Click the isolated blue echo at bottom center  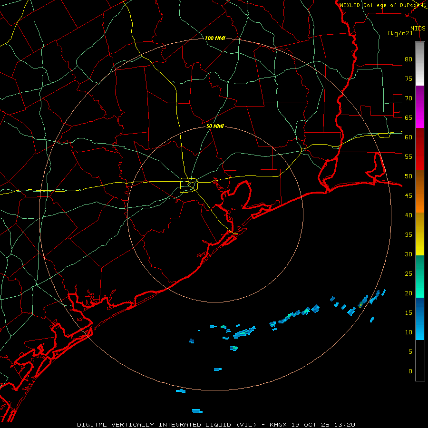click(x=197, y=411)
